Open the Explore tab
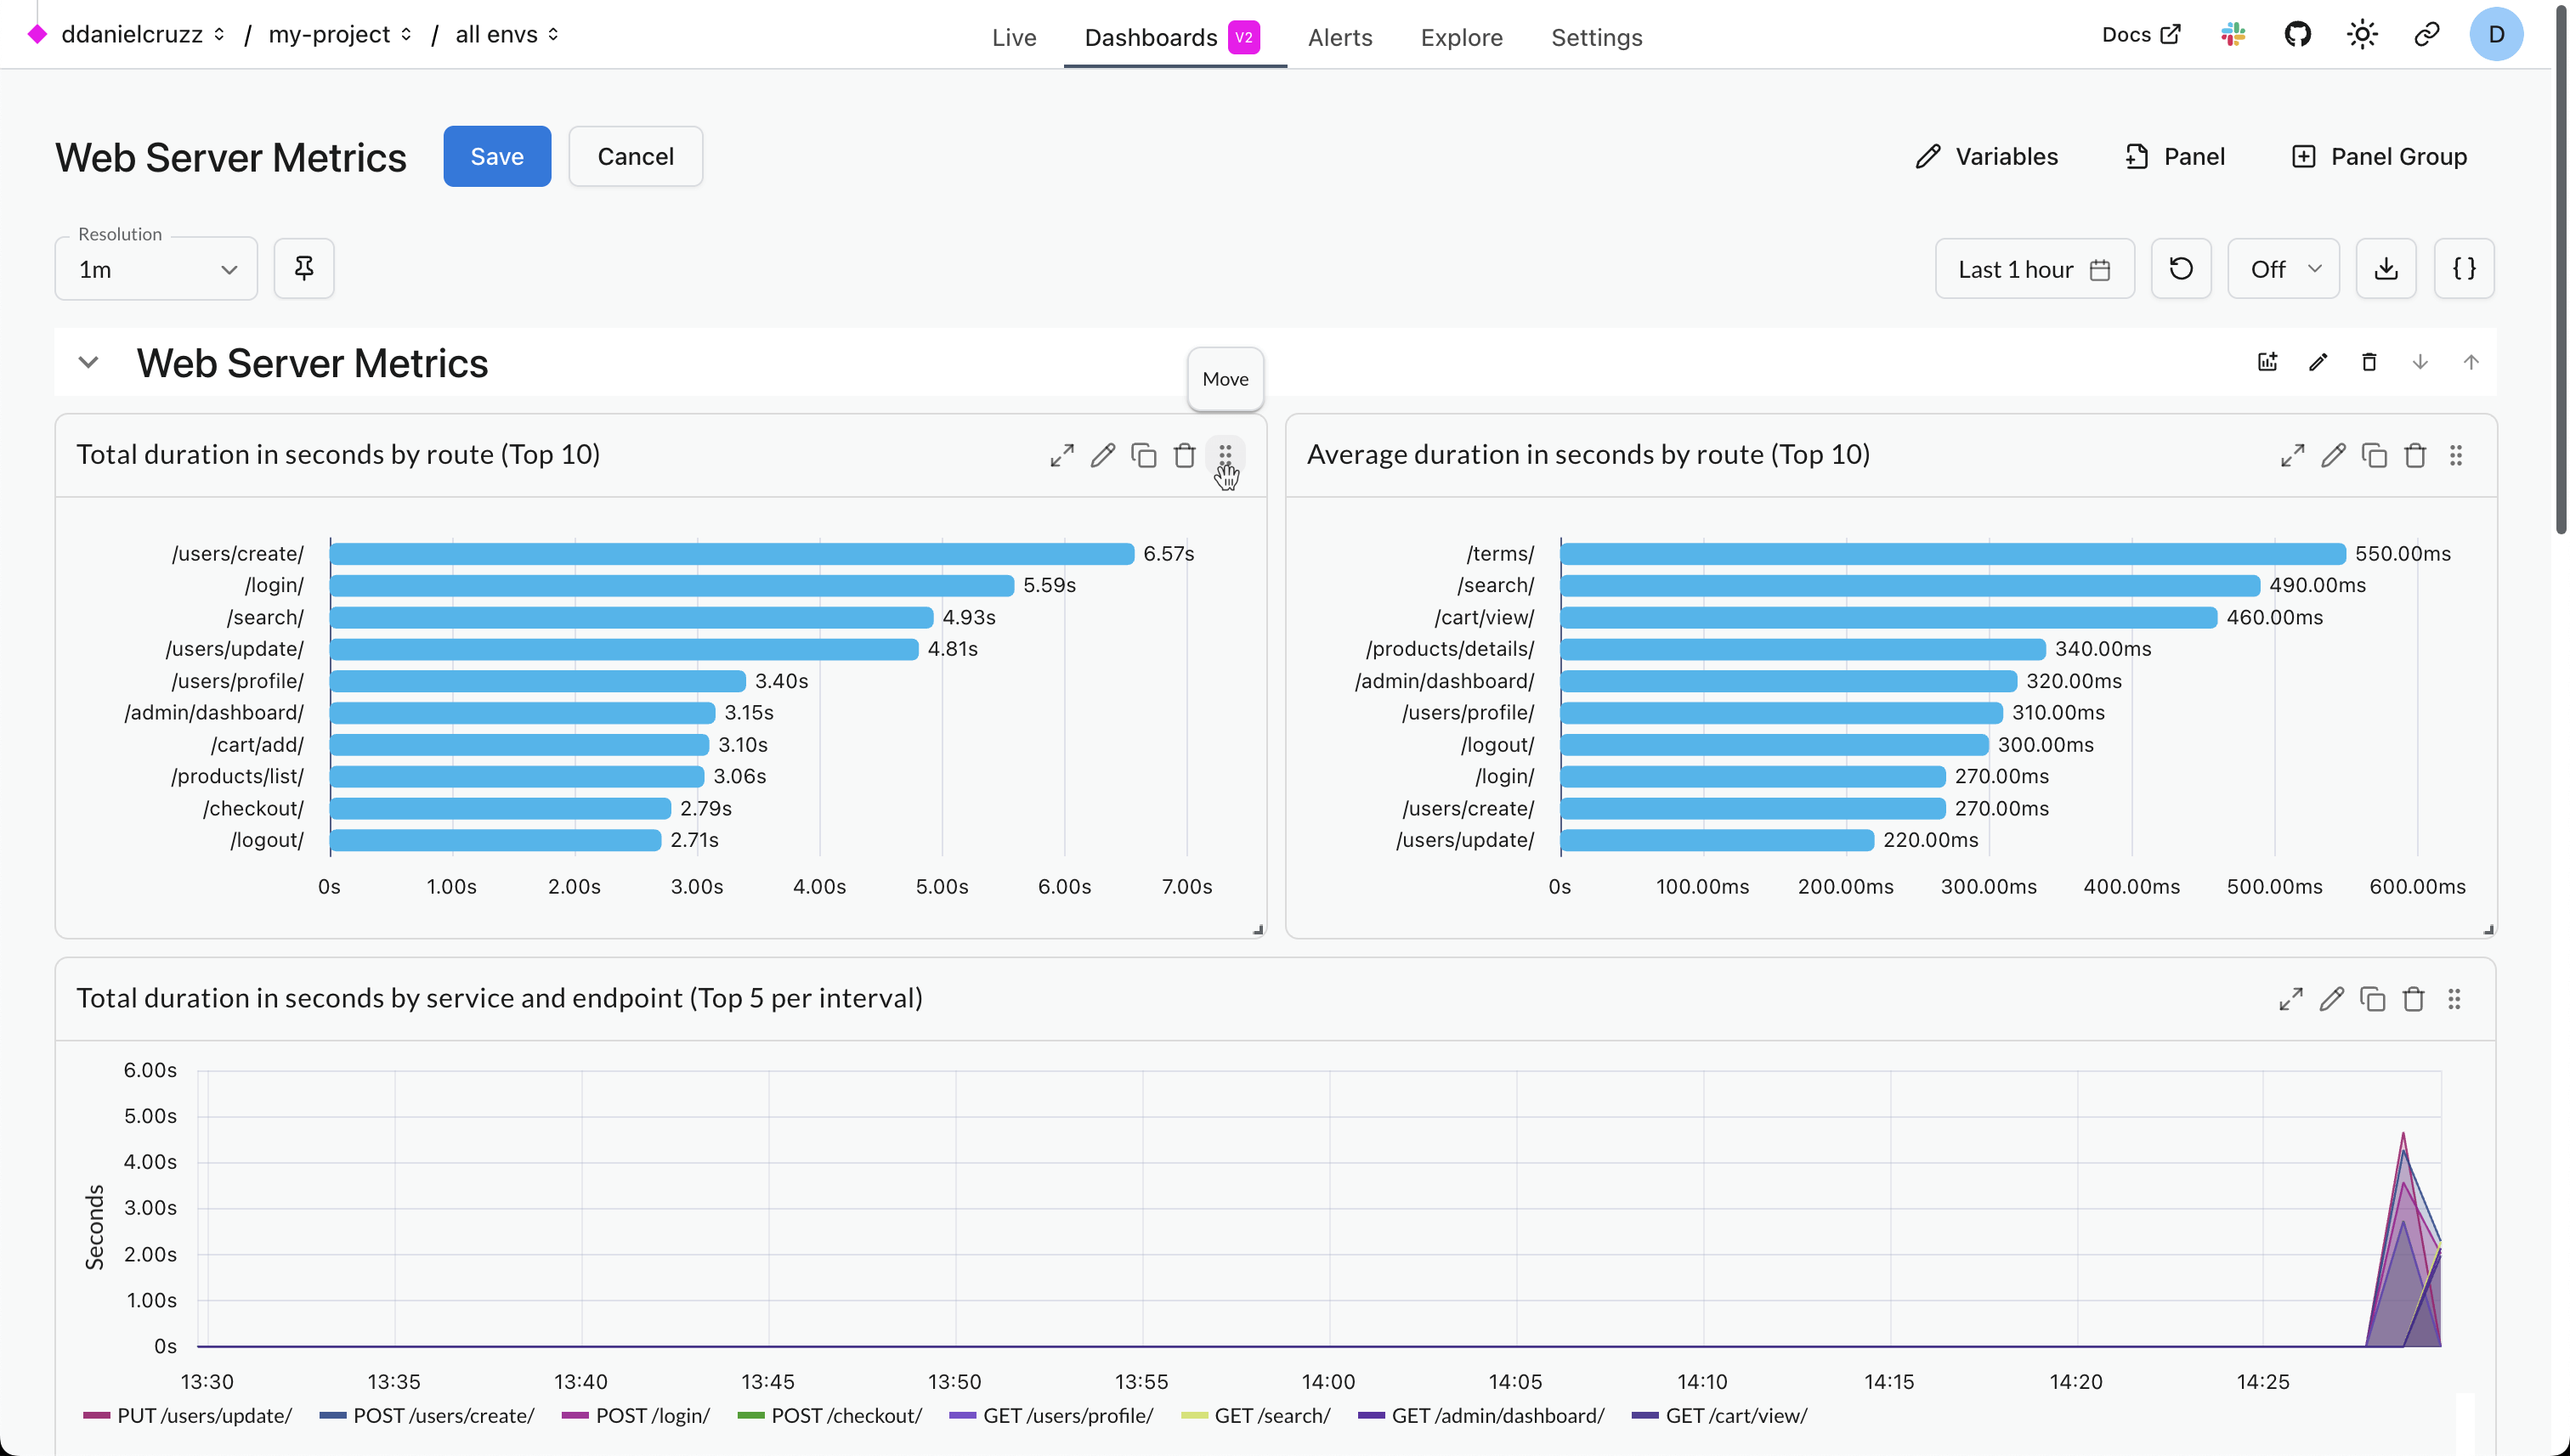2570x1456 pixels. tap(1462, 37)
